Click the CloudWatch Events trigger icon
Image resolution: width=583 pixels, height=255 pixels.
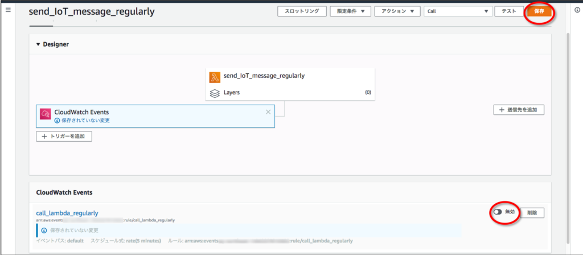[x=46, y=114]
